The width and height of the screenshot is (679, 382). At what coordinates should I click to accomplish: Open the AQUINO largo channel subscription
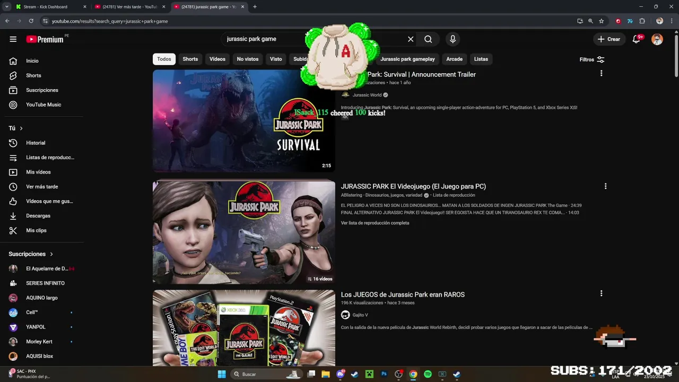pos(42,298)
